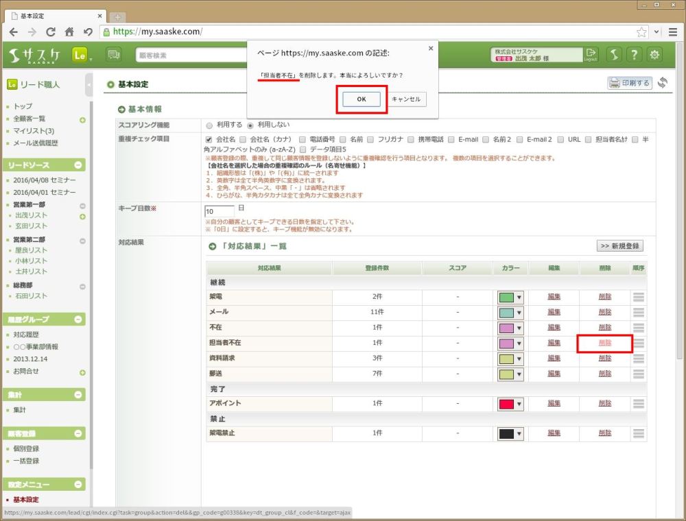Open 集計 in the sidebar menu

(x=22, y=410)
